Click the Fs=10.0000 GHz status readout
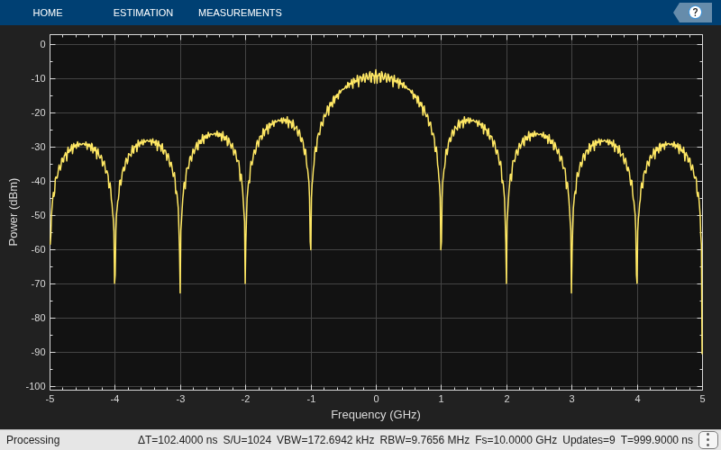 516,440
